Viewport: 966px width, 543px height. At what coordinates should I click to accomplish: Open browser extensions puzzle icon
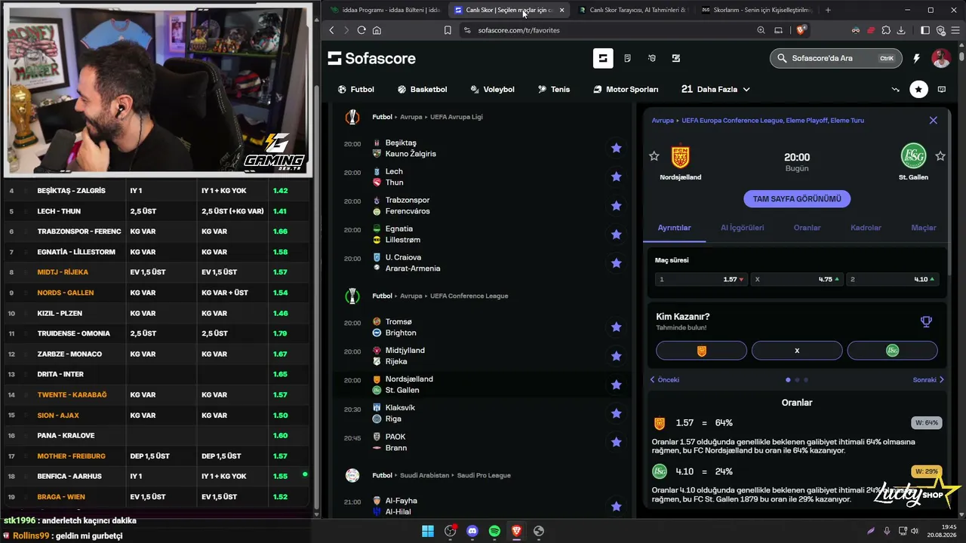click(885, 30)
